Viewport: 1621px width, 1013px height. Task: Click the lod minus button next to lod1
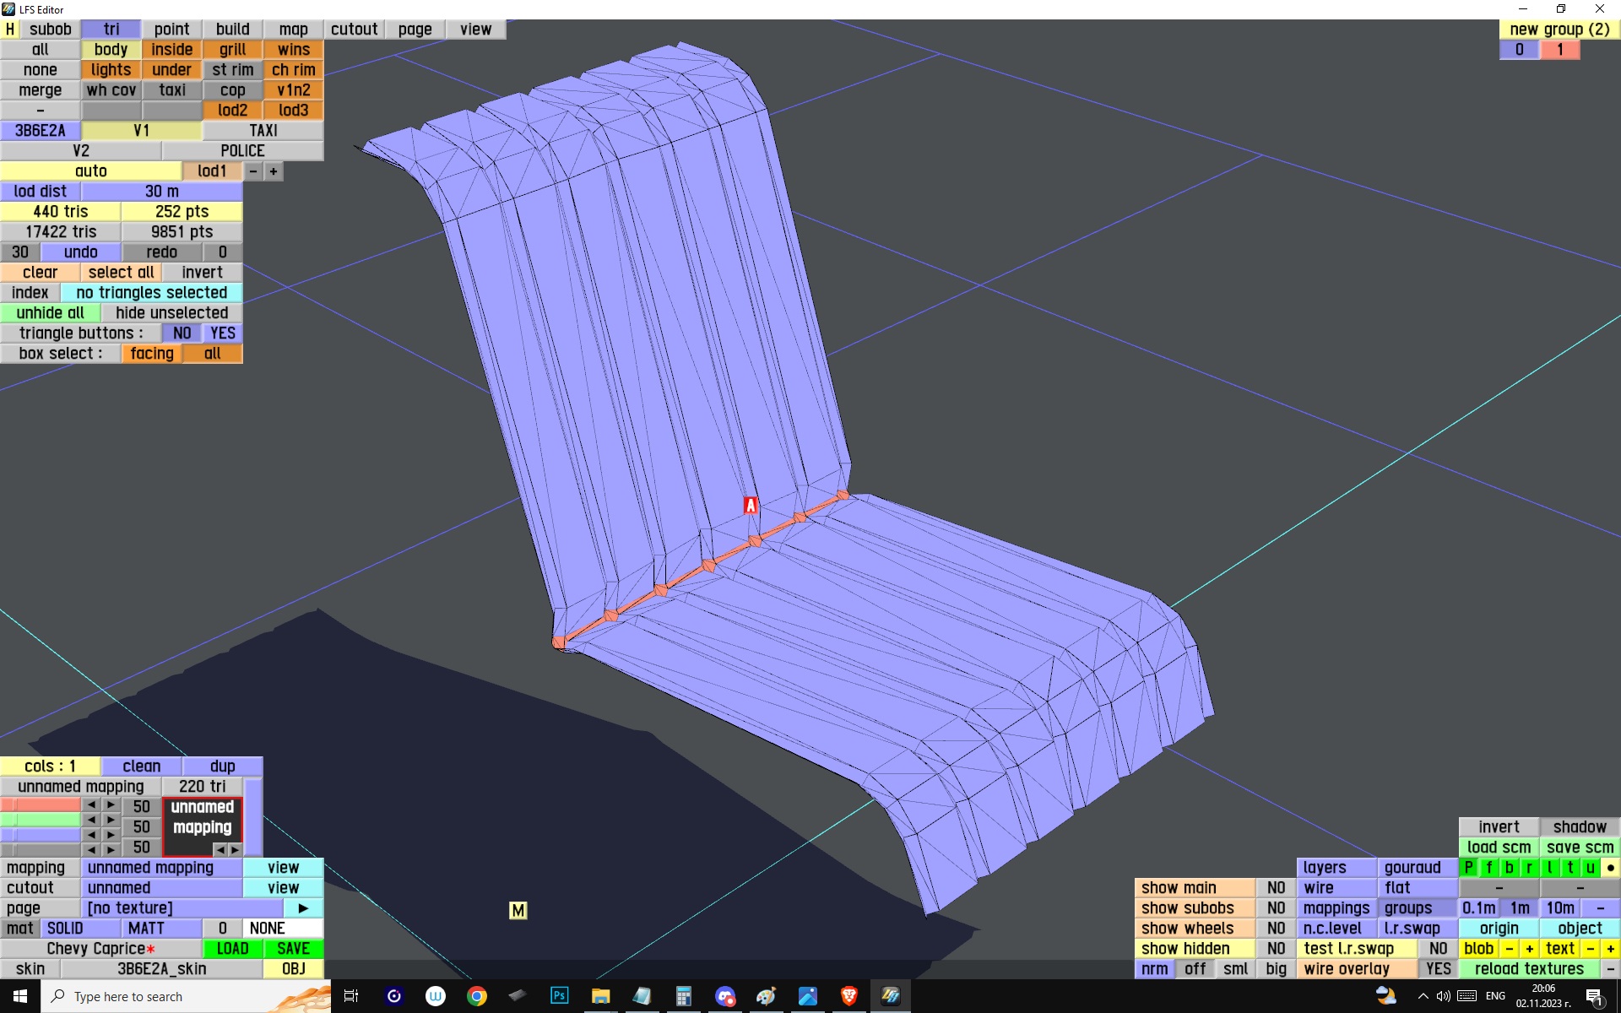(x=252, y=171)
